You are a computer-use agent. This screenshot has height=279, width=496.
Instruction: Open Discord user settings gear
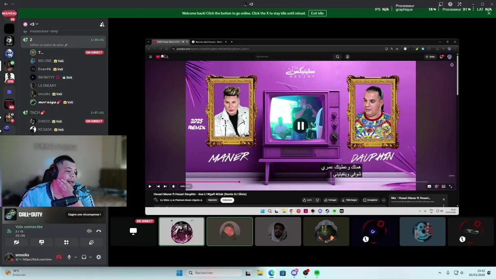pyautogui.click(x=98, y=257)
